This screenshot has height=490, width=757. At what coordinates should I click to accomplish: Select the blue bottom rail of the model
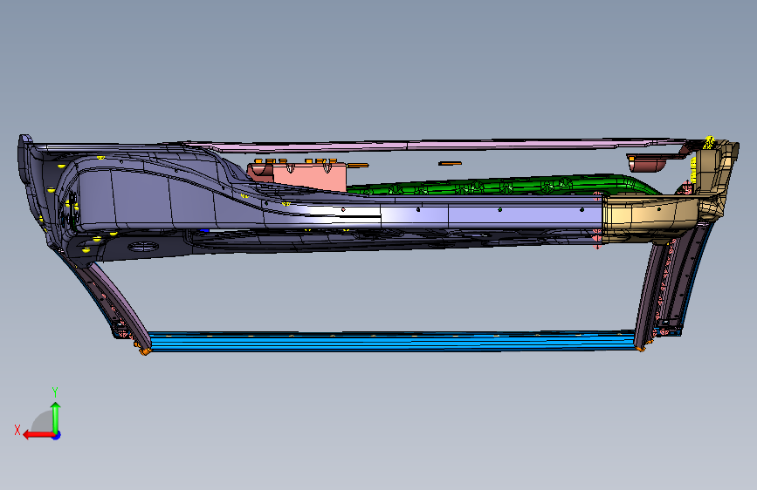391,342
